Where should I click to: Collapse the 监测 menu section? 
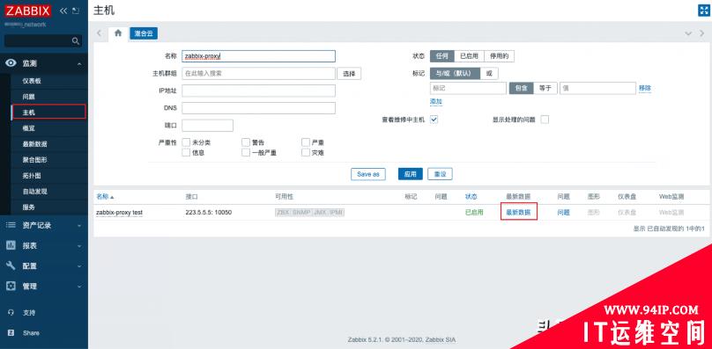point(79,64)
